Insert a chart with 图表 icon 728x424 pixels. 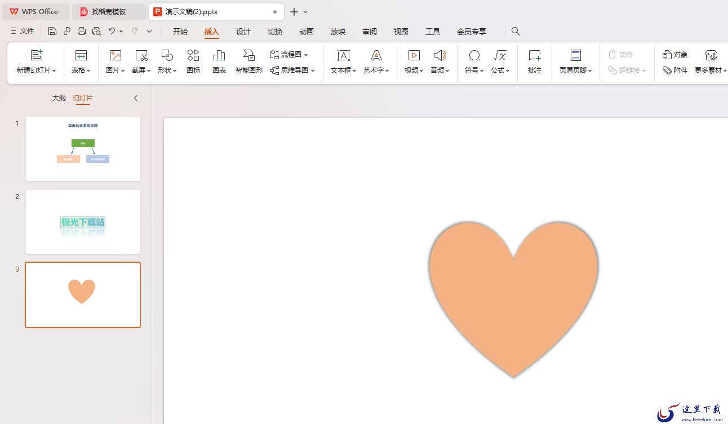coord(219,62)
